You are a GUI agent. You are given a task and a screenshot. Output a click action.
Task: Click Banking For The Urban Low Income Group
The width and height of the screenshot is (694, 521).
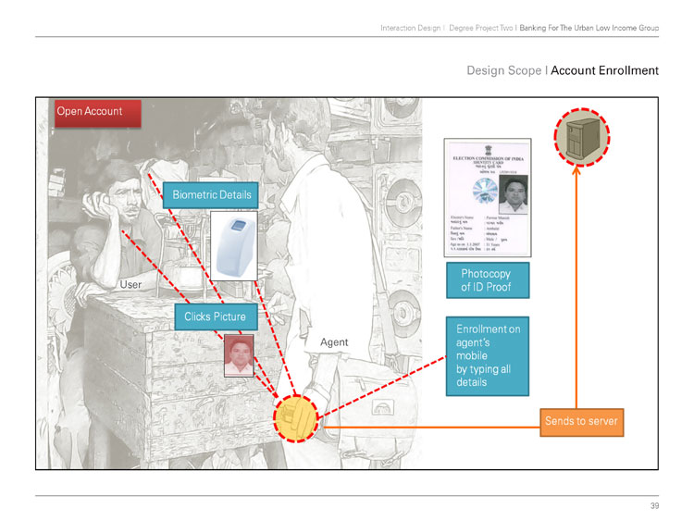(x=589, y=28)
